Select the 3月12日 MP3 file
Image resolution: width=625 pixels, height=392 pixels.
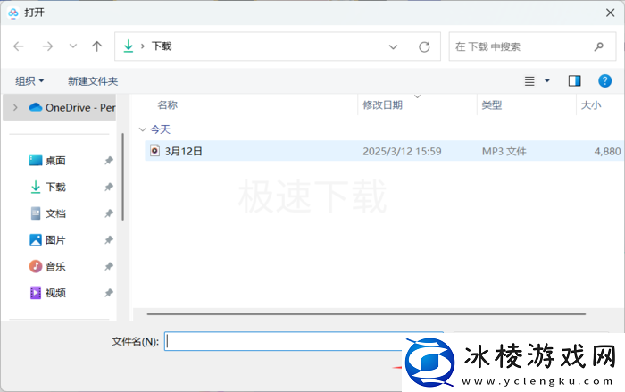click(384, 151)
